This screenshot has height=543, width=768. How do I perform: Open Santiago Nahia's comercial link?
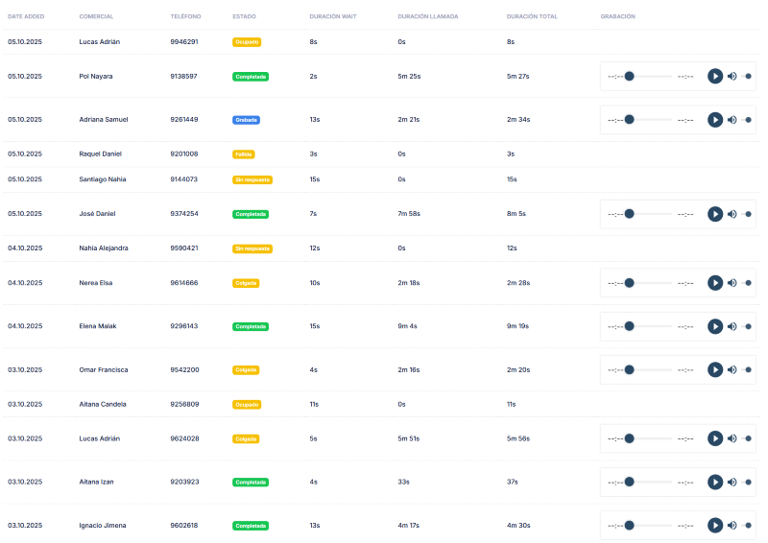click(102, 179)
